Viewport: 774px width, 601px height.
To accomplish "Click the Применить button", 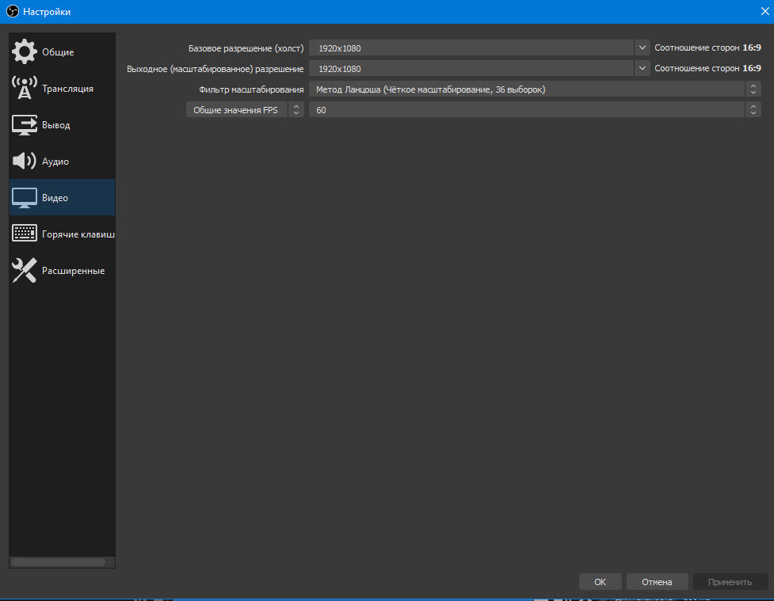I will coord(730,582).
